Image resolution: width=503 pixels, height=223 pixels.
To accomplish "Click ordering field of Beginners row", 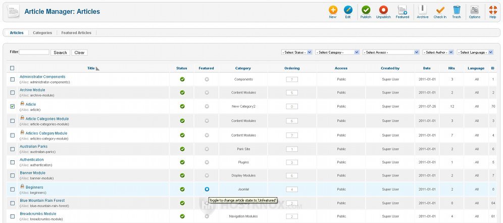I will click(x=292, y=189).
